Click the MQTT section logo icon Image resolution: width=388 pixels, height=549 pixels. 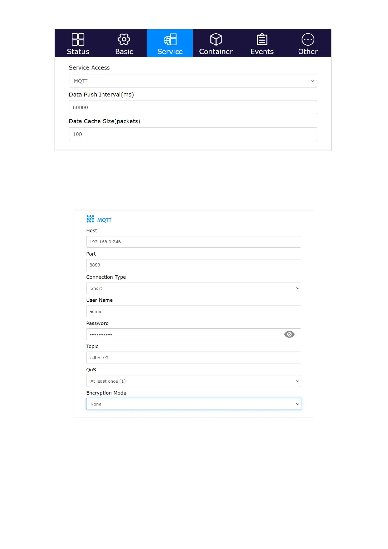coord(90,219)
